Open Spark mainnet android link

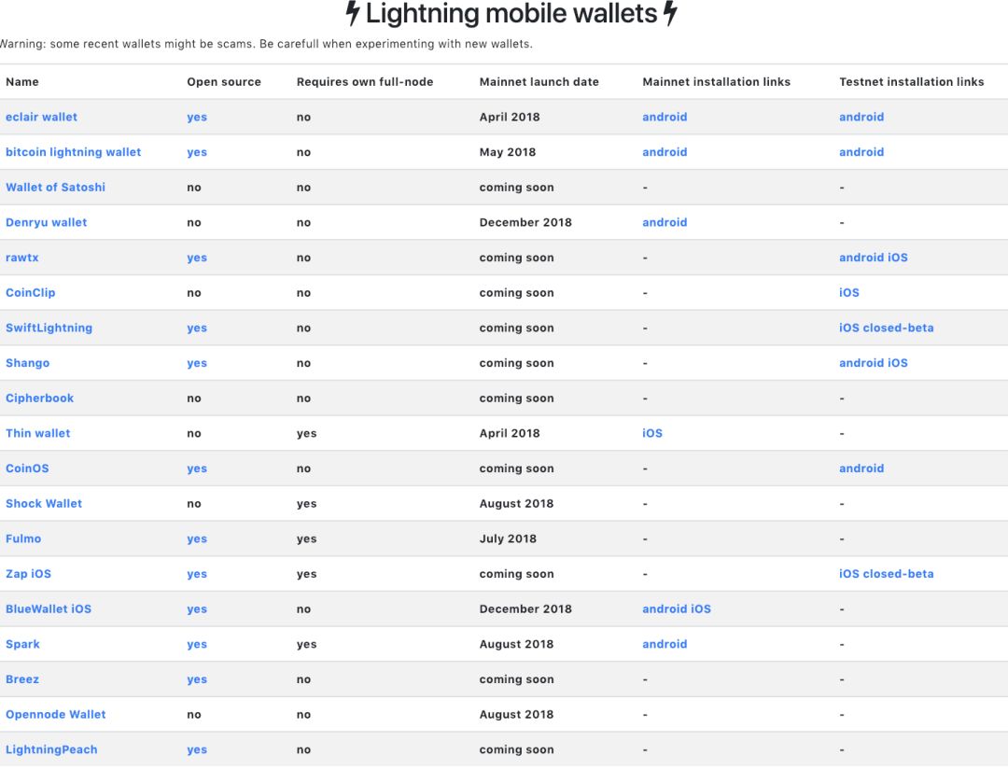pyautogui.click(x=665, y=644)
